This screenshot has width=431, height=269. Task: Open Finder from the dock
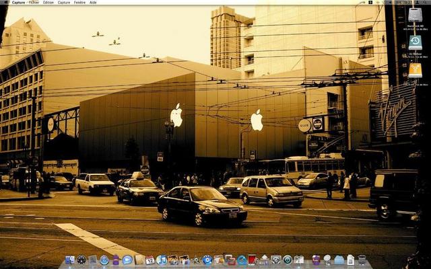tap(70, 260)
